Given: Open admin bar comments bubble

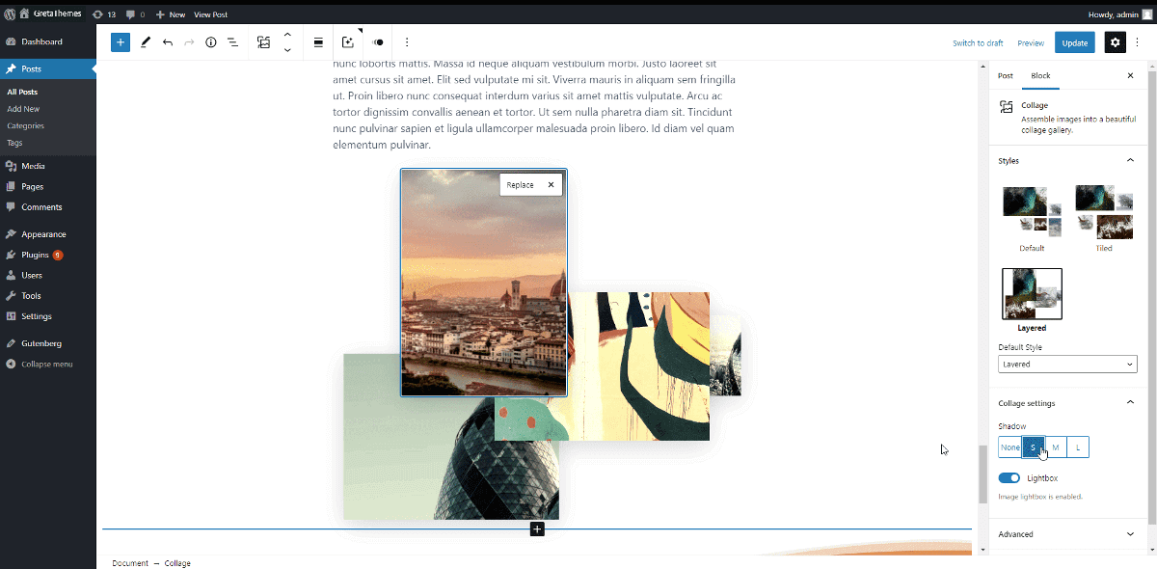Looking at the screenshot, I should pyautogui.click(x=135, y=14).
